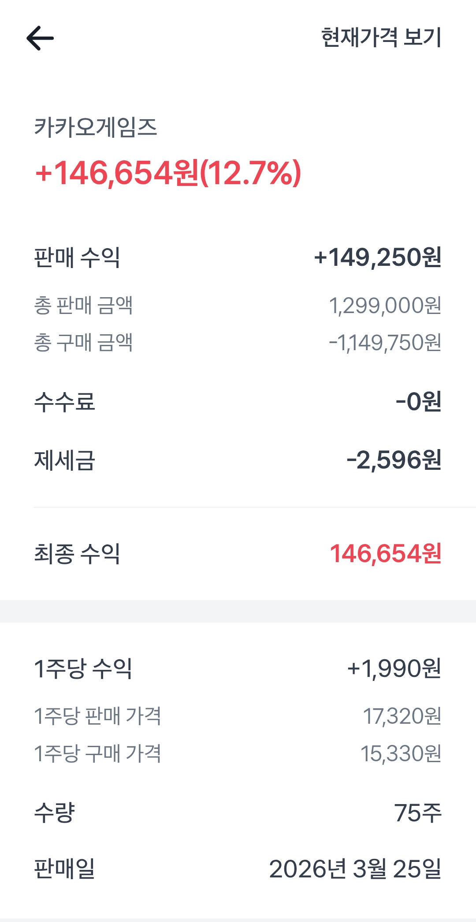Tap the 판매 수익 row label
The width and height of the screenshot is (476, 922).
click(x=77, y=257)
